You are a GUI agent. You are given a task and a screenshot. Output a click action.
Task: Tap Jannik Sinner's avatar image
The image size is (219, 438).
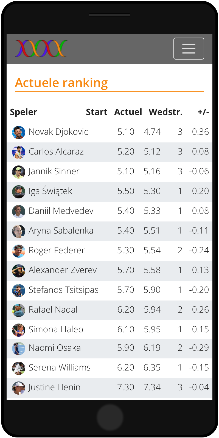tap(19, 172)
